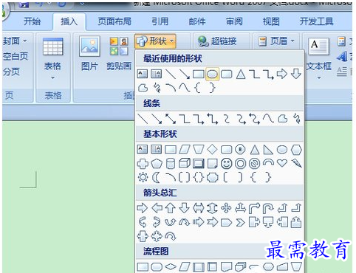Click the 图片 picture button

click(89, 54)
